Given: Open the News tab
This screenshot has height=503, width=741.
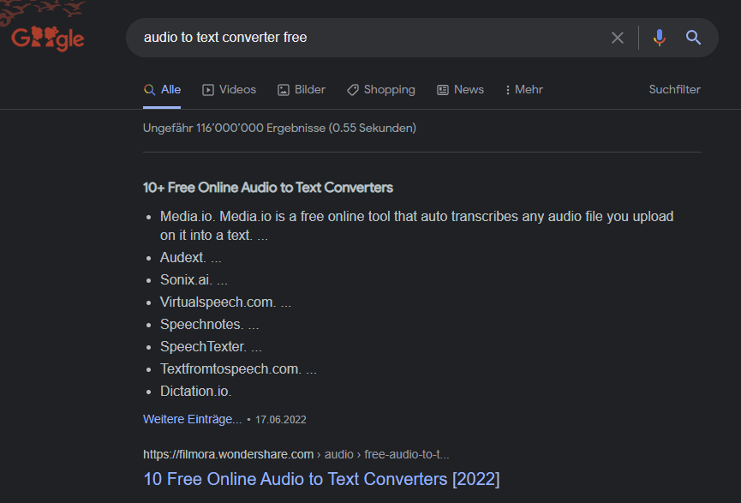Looking at the screenshot, I should coord(460,90).
